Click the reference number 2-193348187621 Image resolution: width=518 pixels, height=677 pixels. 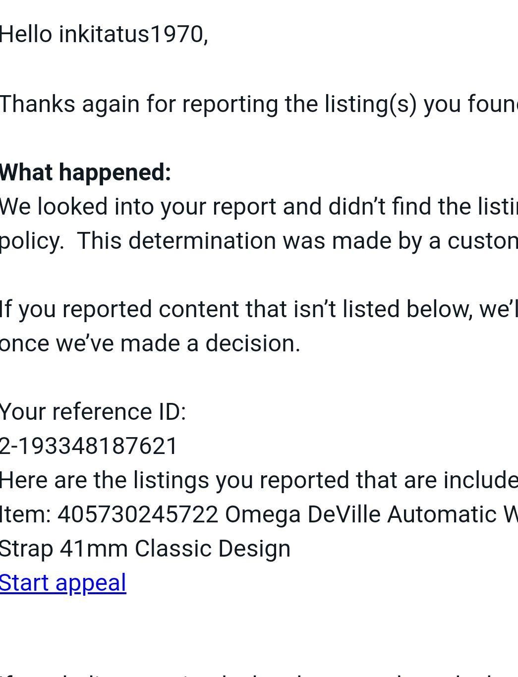click(89, 446)
